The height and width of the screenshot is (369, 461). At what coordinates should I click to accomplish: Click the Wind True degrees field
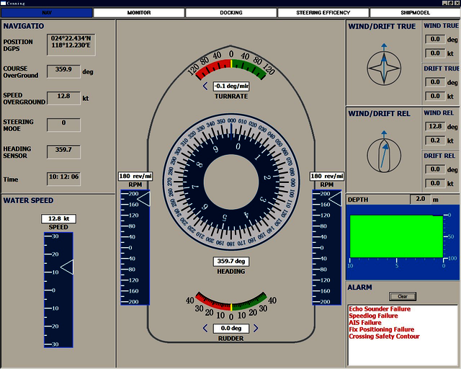(435, 39)
